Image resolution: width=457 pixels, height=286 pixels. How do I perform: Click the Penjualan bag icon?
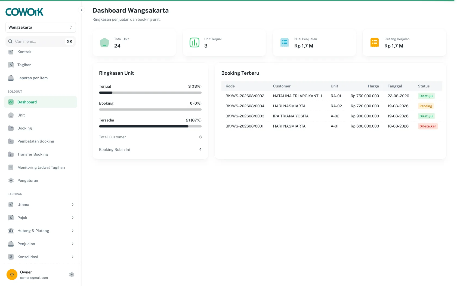(11, 244)
